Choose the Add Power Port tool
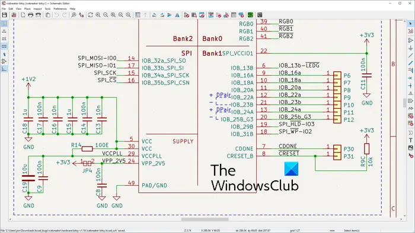The height and width of the screenshot is (233, 415). tap(410, 48)
